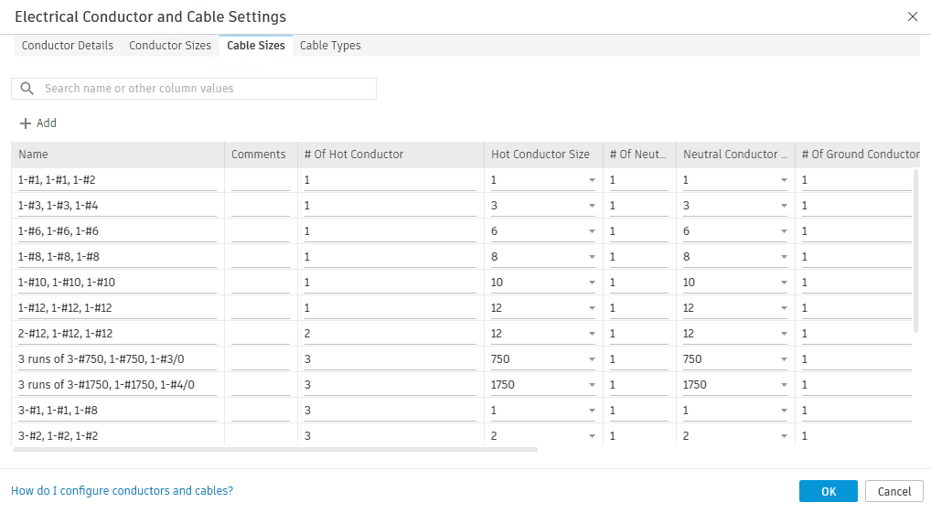The image size is (931, 513).
Task: Open Hot Conductor Size dropdown showing 750
Action: (592, 359)
